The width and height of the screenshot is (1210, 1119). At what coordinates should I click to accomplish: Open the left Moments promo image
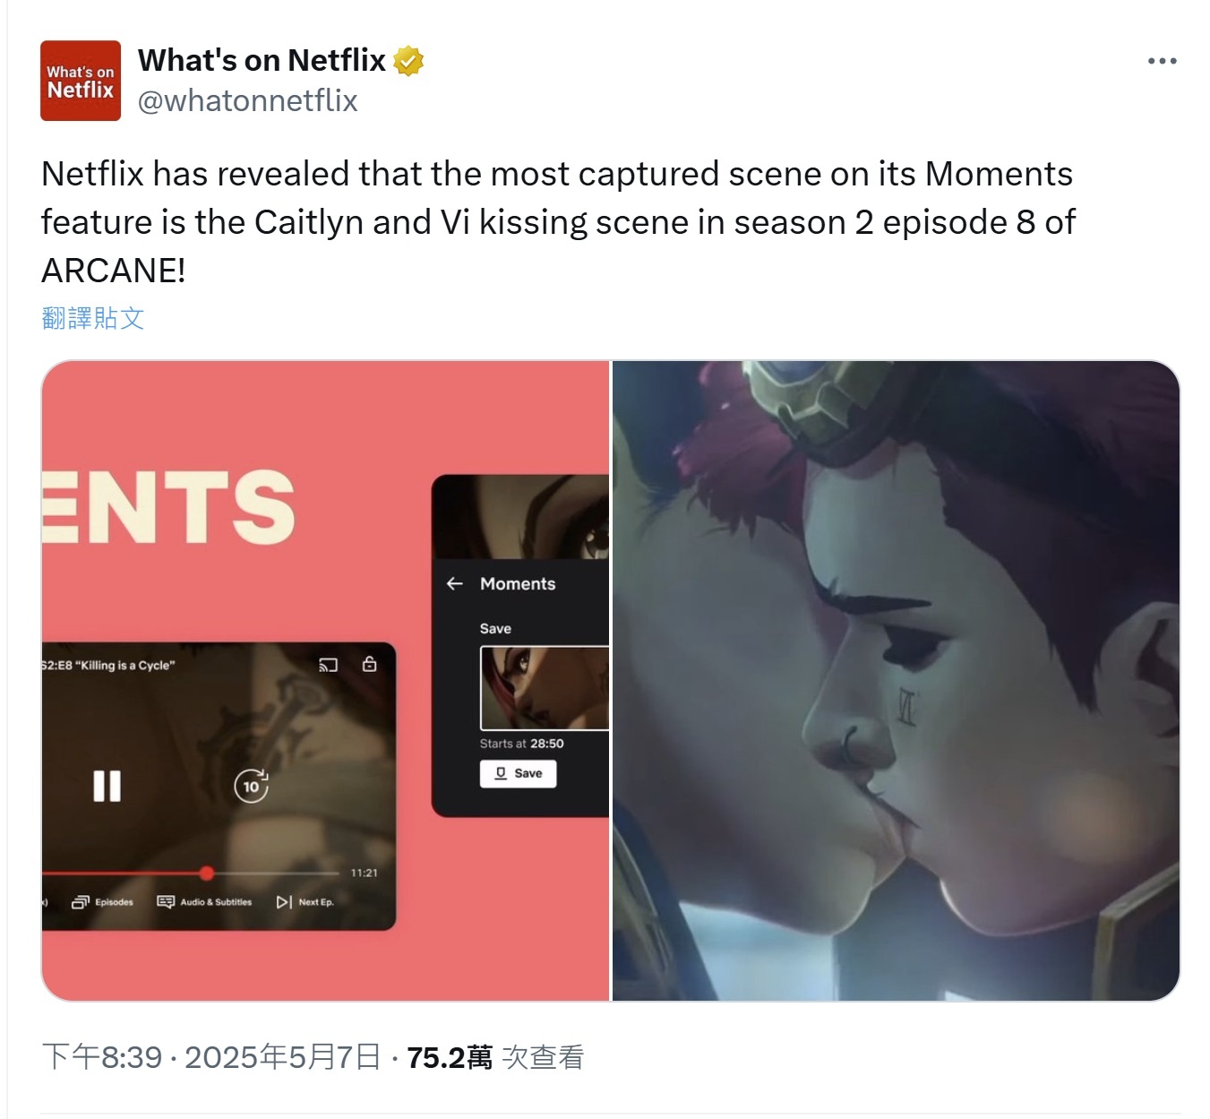[x=325, y=681]
